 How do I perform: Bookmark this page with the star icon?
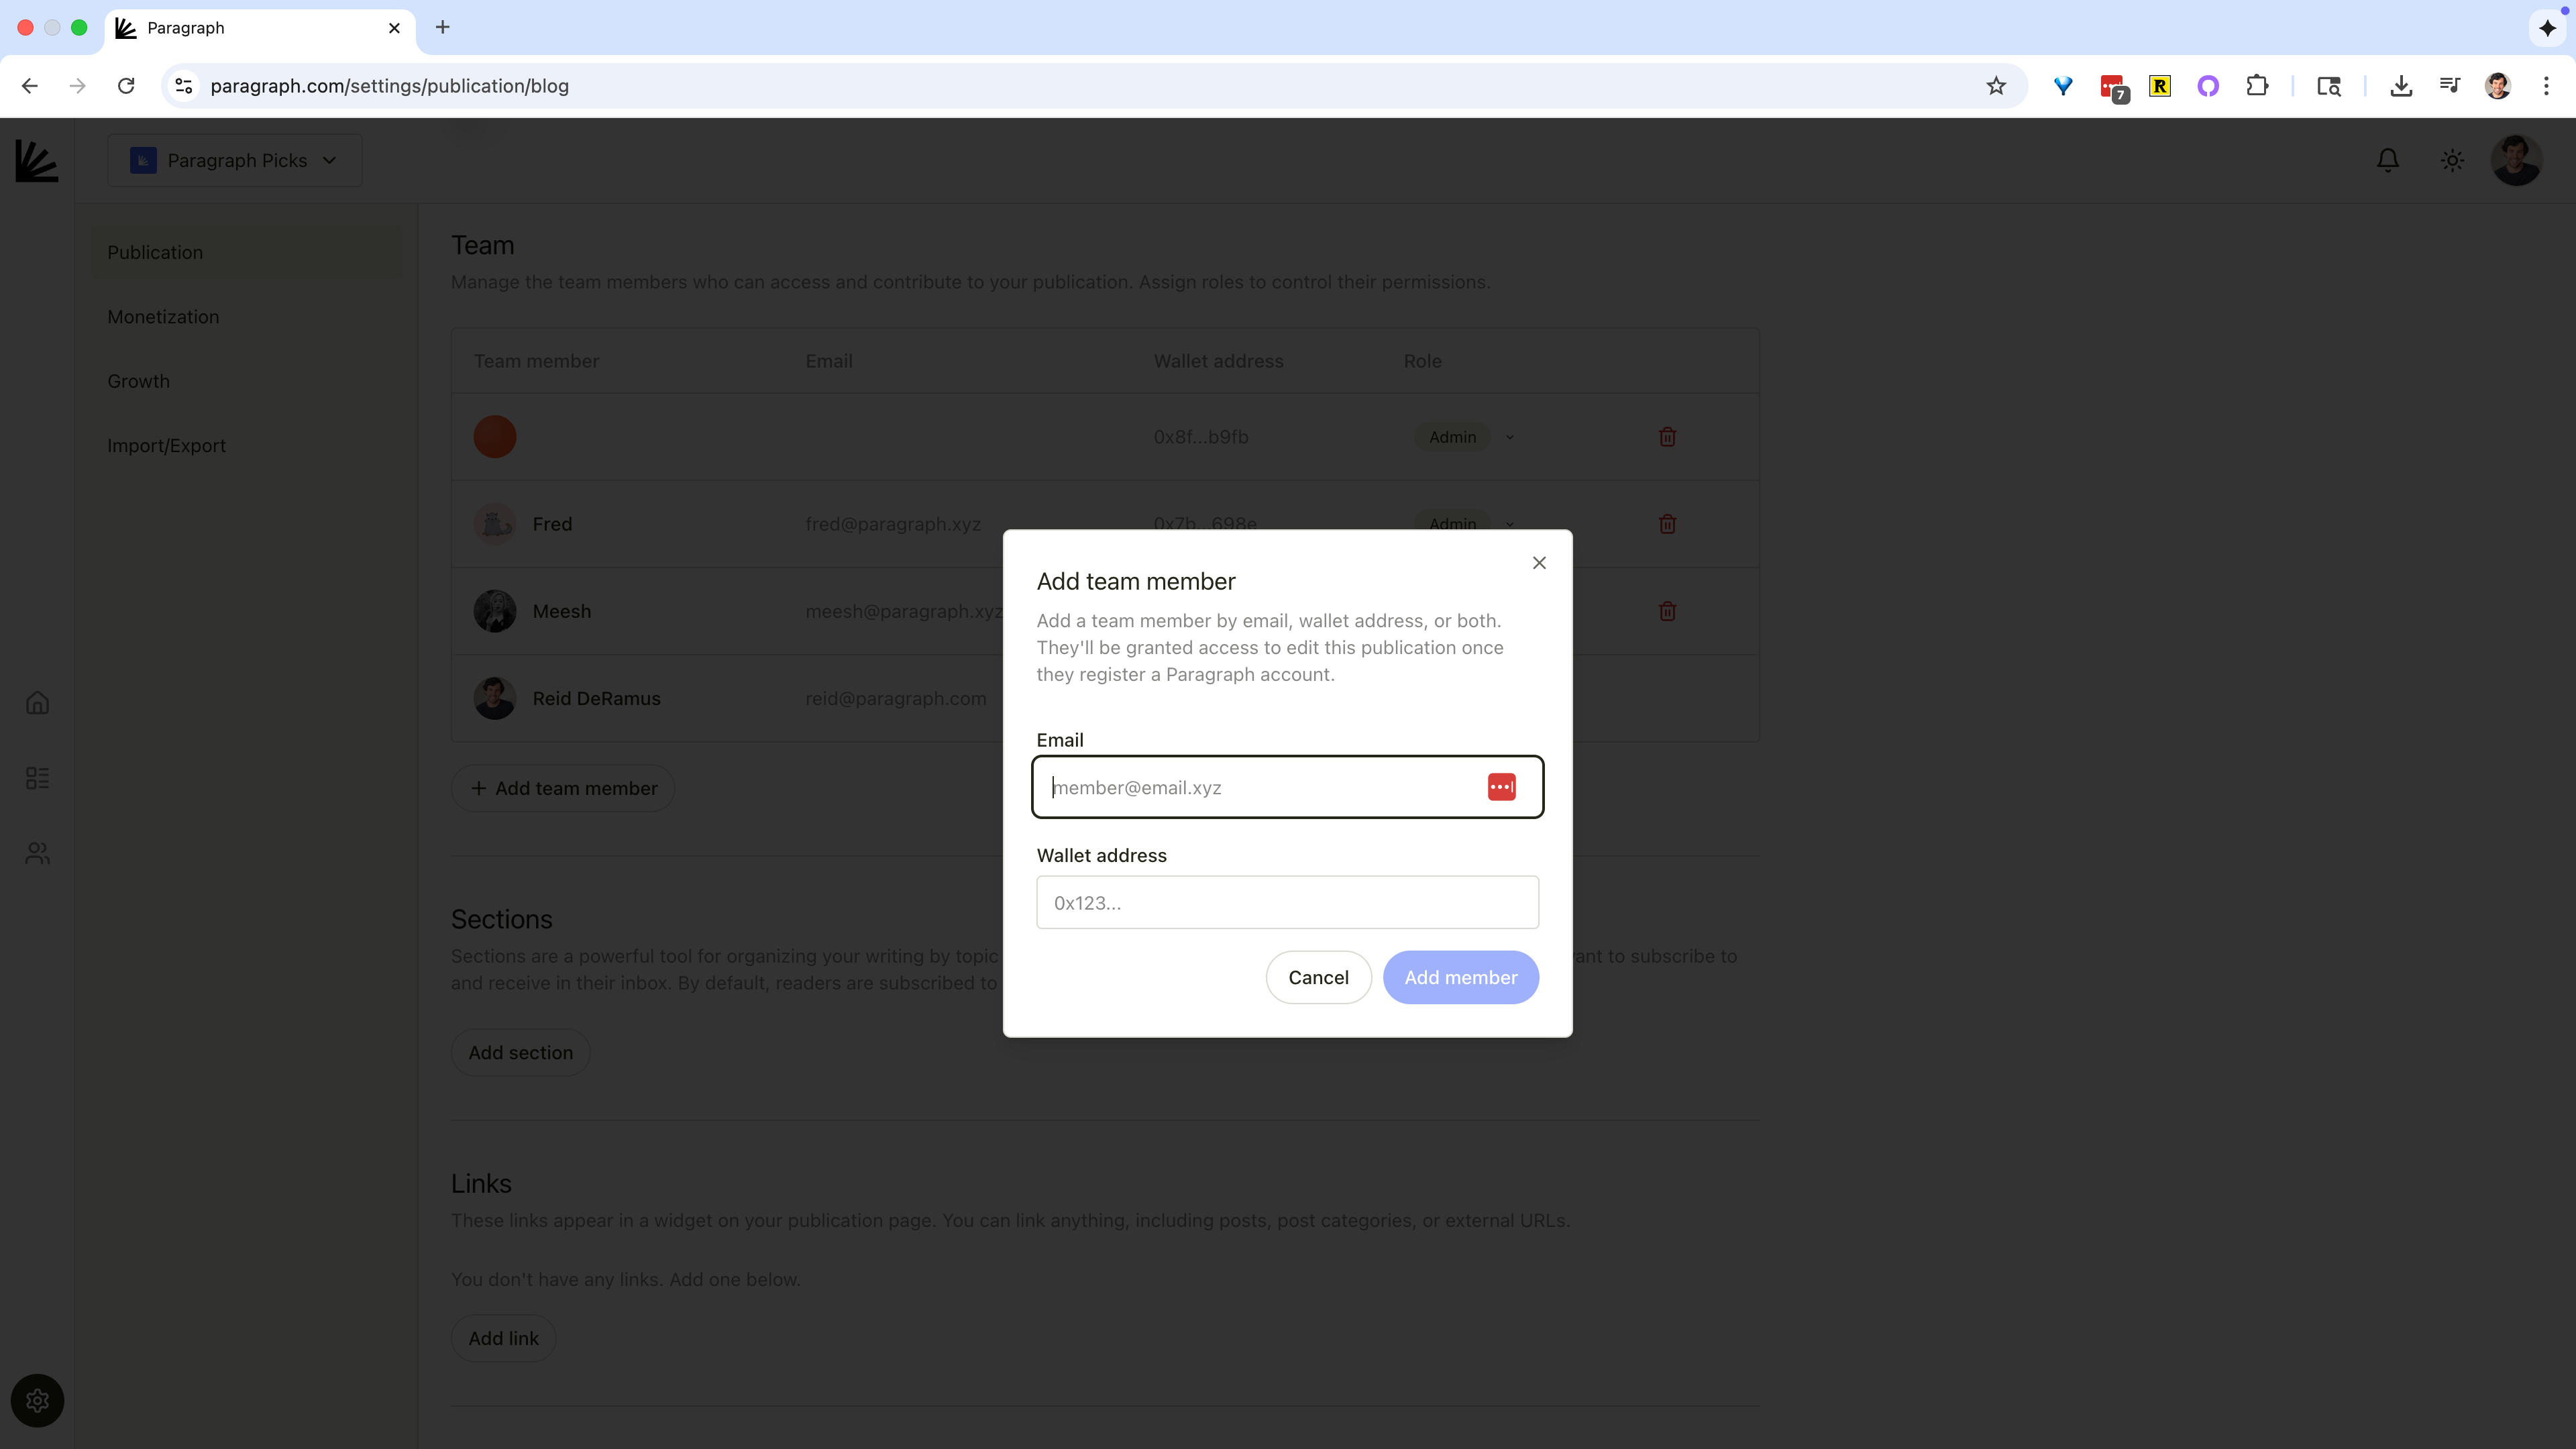1996,86
